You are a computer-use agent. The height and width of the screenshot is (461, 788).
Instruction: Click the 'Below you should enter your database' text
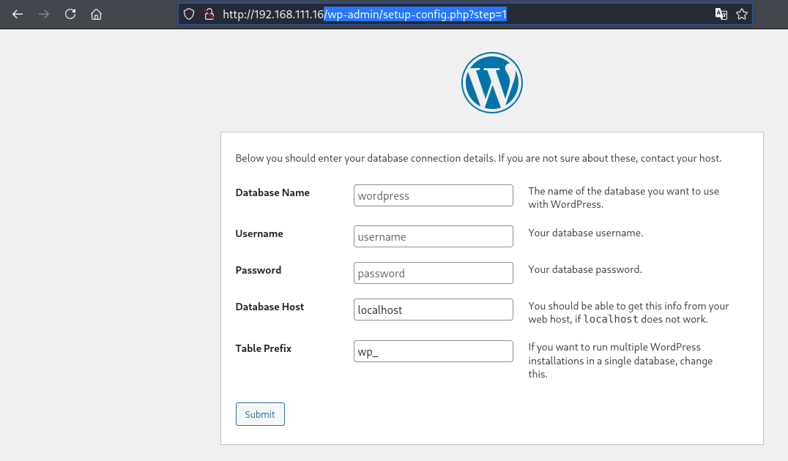pyautogui.click(x=478, y=158)
